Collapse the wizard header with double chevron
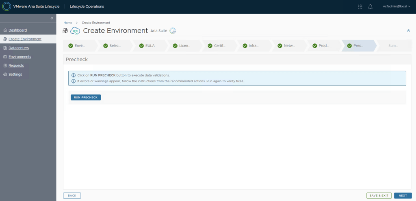 pos(408,31)
